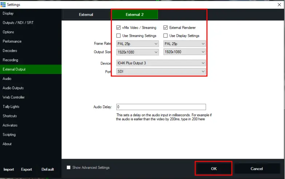Go to the Options category
Screen dimensions: 285x179
click(x=31, y=32)
